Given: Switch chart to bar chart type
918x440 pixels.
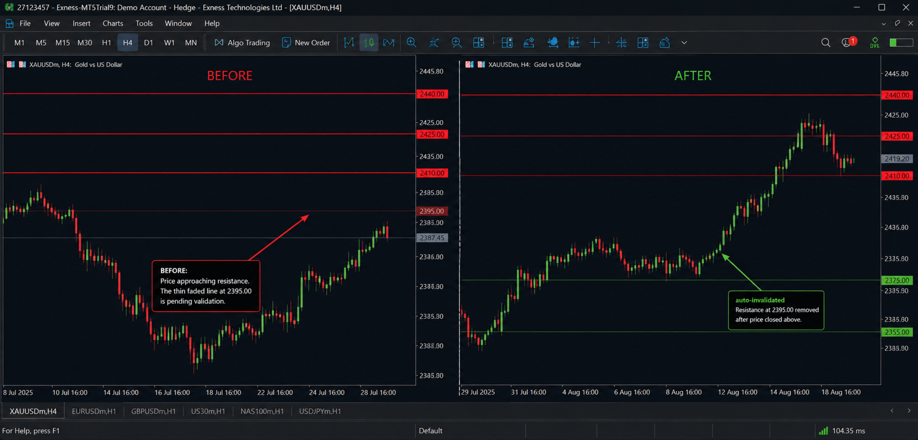Looking at the screenshot, I should tap(349, 43).
